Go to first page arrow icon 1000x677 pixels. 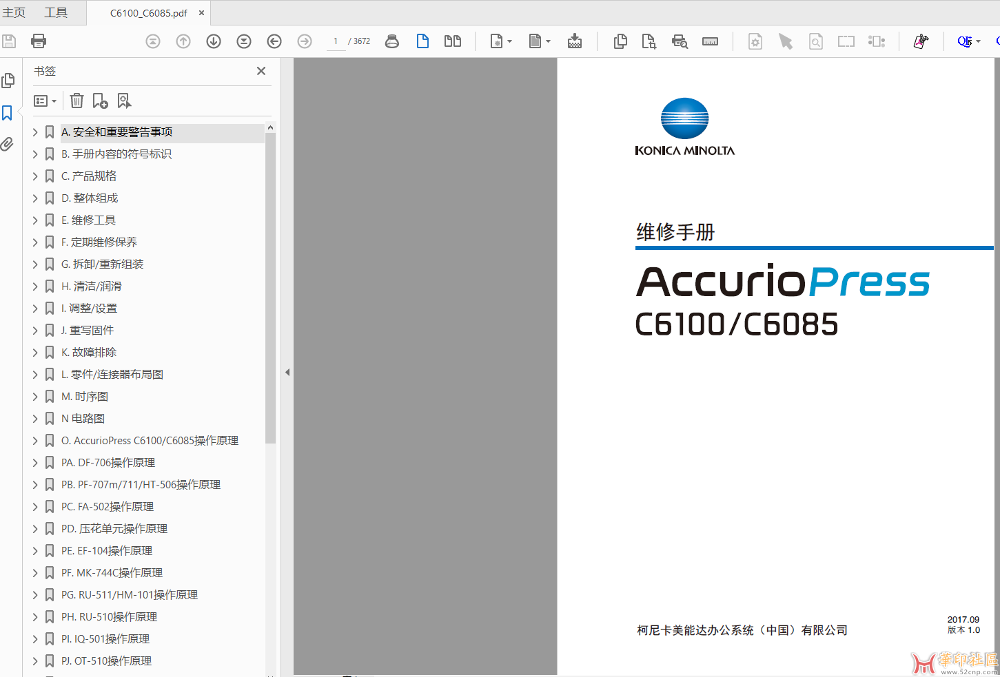tap(153, 41)
